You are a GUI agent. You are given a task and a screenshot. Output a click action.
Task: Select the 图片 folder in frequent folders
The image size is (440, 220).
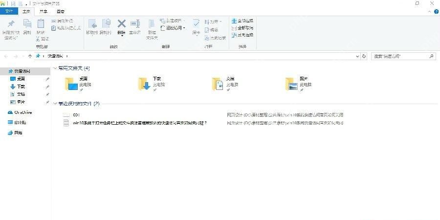(299, 84)
